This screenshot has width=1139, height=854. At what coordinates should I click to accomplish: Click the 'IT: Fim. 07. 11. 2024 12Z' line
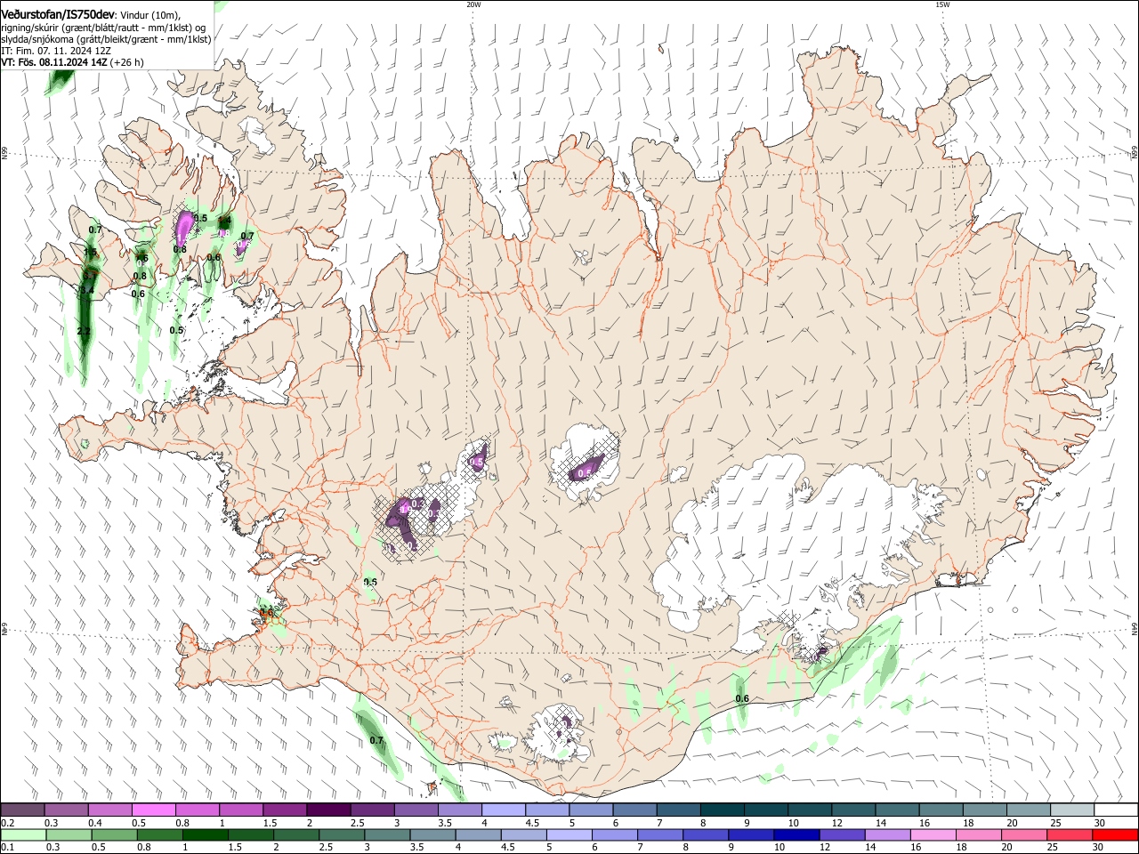click(x=56, y=52)
